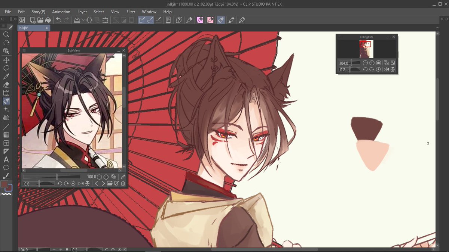Select the Gradient tool
The width and height of the screenshot is (449, 252).
6,135
